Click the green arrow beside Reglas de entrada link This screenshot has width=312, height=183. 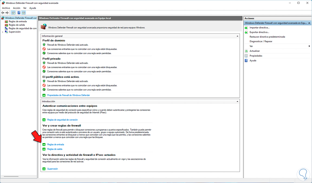[x=44, y=144]
